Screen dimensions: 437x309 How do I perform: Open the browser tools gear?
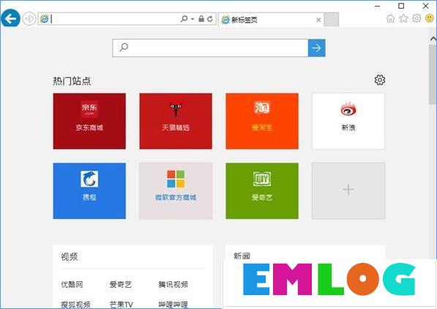coord(417,18)
